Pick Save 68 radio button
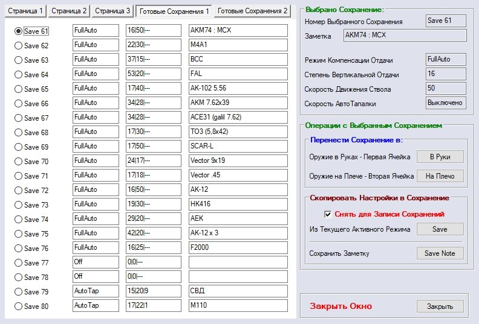479x324 pixels. pos(31,133)
